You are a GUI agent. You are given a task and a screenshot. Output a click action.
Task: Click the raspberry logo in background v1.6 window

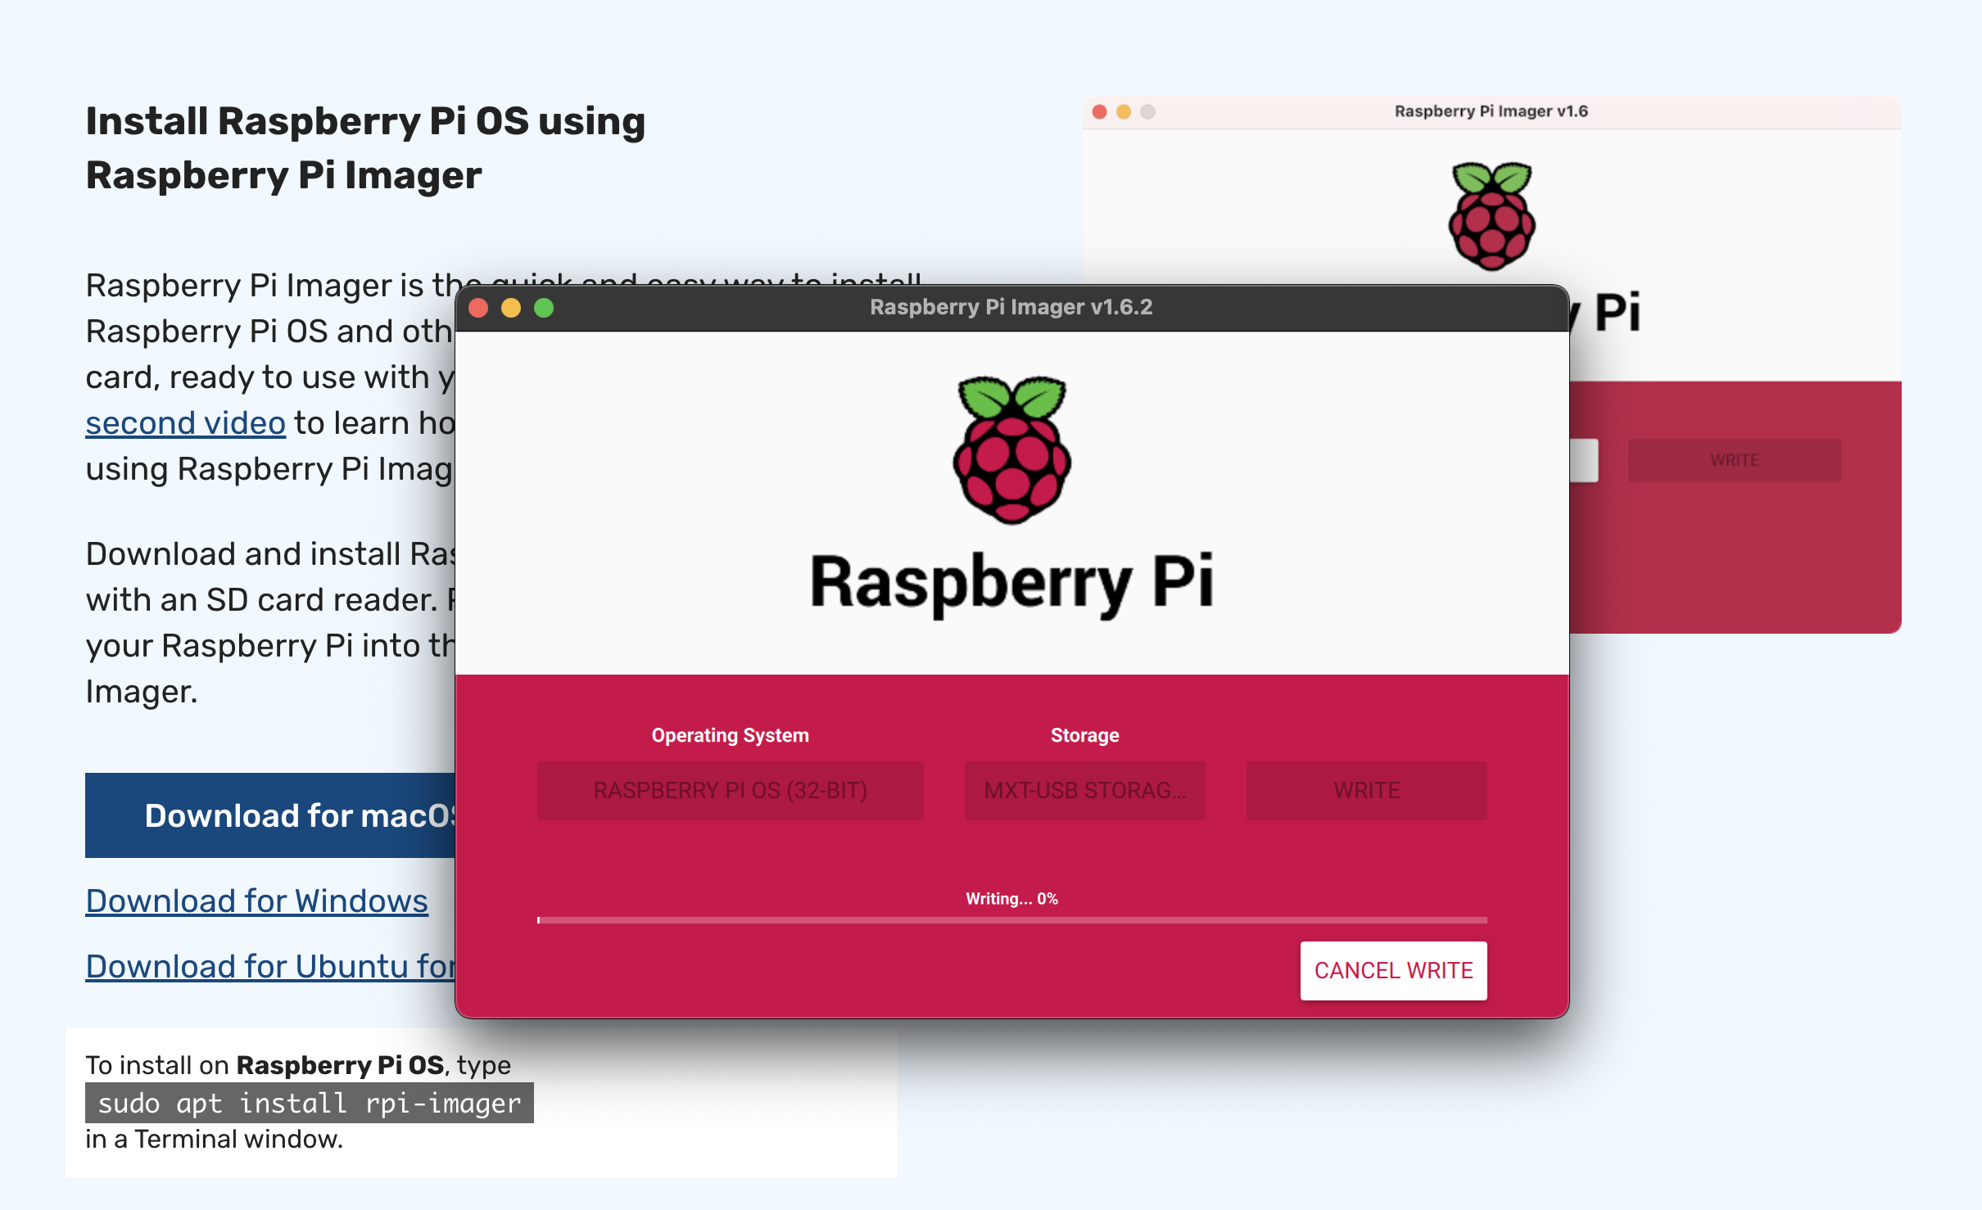pos(1491,216)
